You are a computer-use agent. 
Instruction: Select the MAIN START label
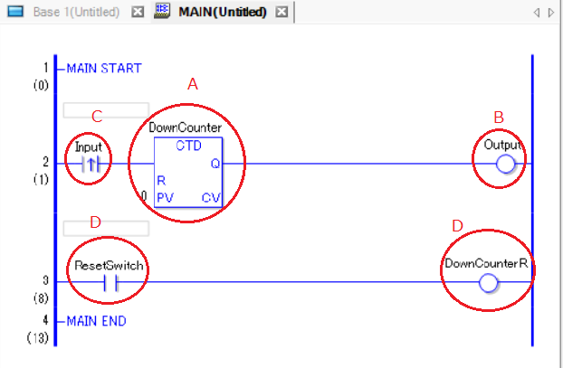tap(104, 68)
